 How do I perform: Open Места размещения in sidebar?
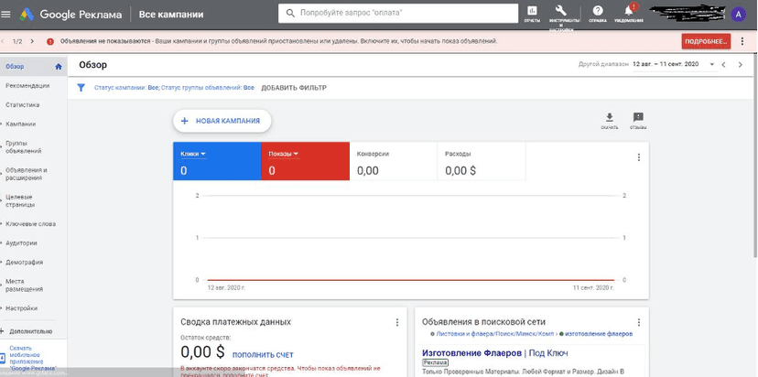pyautogui.click(x=24, y=285)
